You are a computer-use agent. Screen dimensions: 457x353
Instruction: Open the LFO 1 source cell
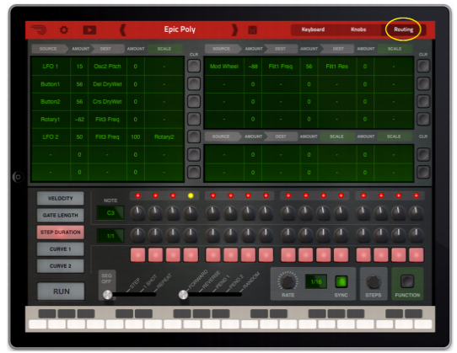tap(51, 67)
